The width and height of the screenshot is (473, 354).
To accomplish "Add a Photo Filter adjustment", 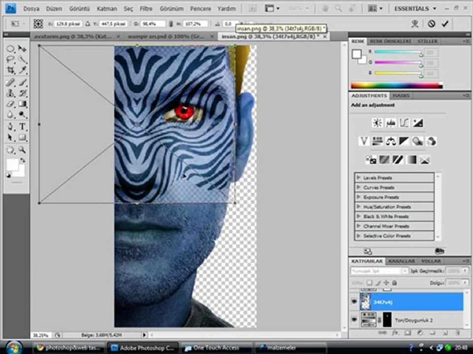I will (x=418, y=141).
